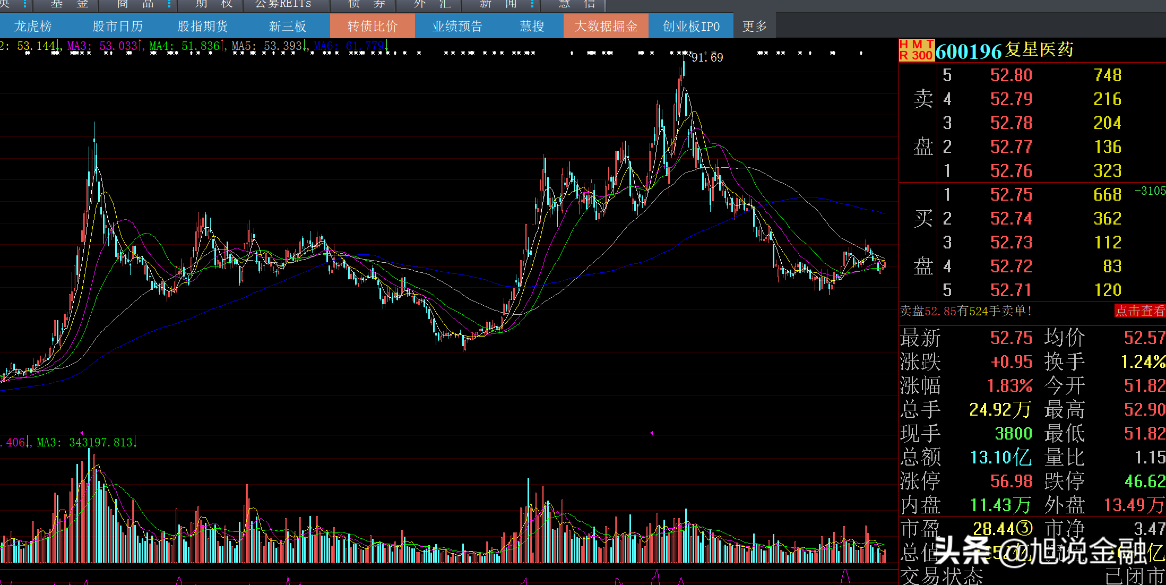
Task: Click the blue MA6: 61.779 indicator
Action: [x=351, y=46]
